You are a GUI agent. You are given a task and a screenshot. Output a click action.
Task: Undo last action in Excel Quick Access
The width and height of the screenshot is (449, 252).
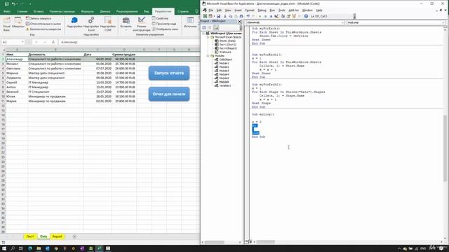(x=13, y=3)
